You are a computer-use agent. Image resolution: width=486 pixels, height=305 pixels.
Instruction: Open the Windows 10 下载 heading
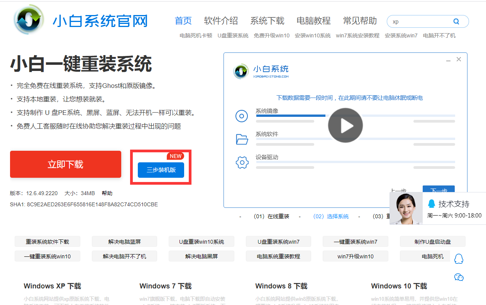click(x=399, y=286)
